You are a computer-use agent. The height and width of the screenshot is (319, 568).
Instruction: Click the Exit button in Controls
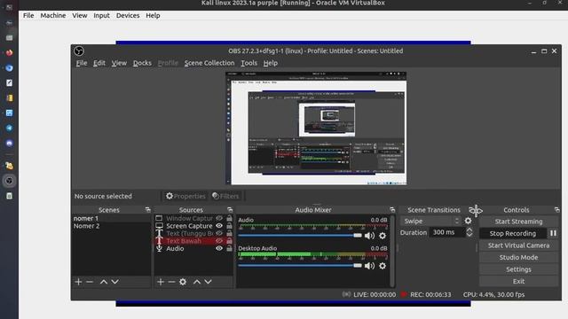click(x=518, y=281)
